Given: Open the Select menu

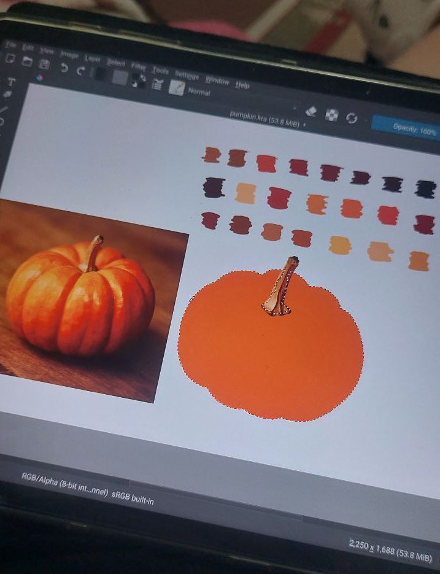Looking at the screenshot, I should [115, 63].
